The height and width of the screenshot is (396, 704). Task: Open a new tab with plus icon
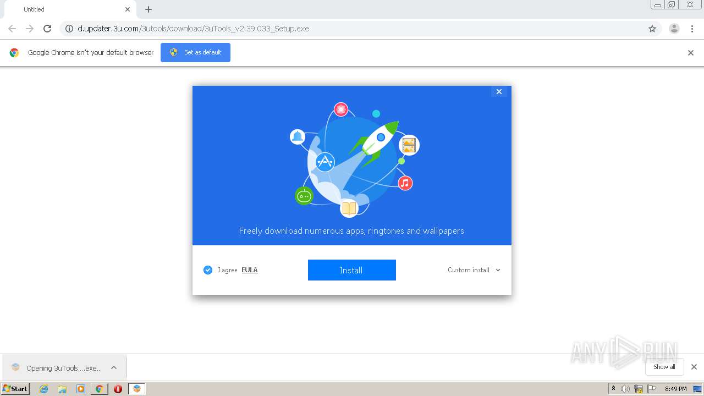coord(148,9)
